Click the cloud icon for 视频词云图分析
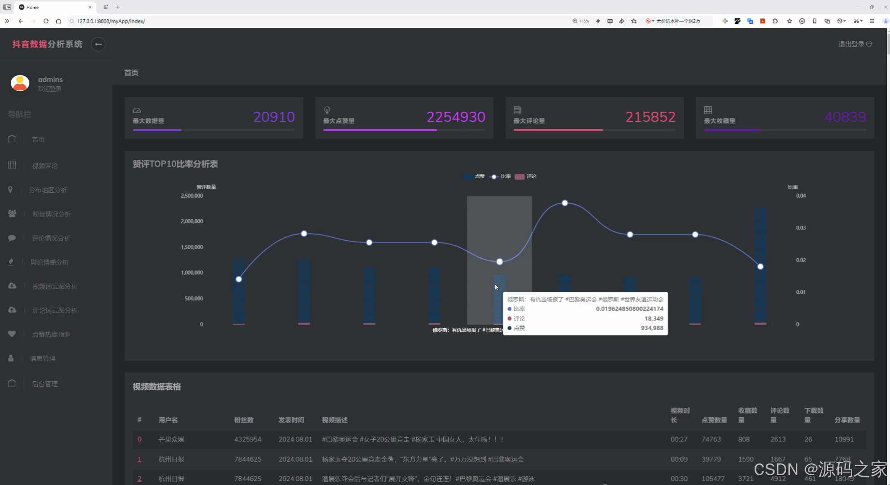890x485 pixels. tap(12, 286)
